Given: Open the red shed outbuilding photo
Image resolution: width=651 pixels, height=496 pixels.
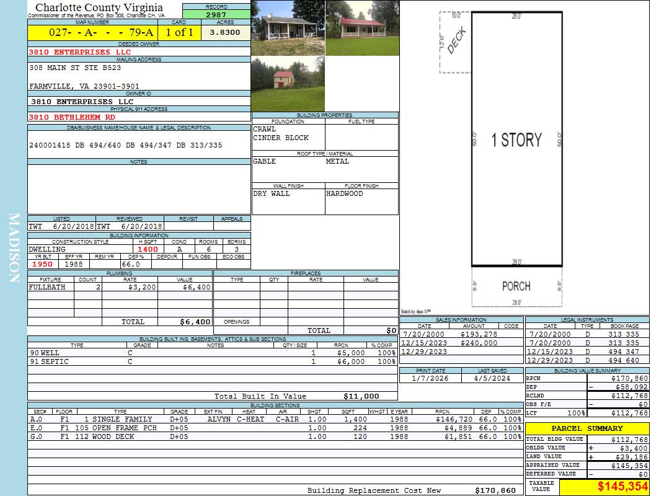Looking at the screenshot, I should pyautogui.click(x=288, y=84).
